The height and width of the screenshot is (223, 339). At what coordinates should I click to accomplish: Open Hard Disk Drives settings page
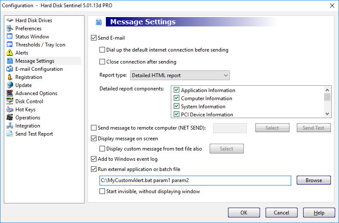pyautogui.click(x=34, y=20)
